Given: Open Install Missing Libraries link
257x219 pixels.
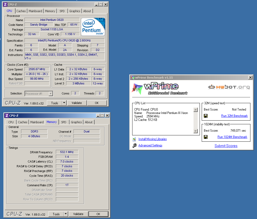Looking at the screenshot, I should tap(153, 139).
